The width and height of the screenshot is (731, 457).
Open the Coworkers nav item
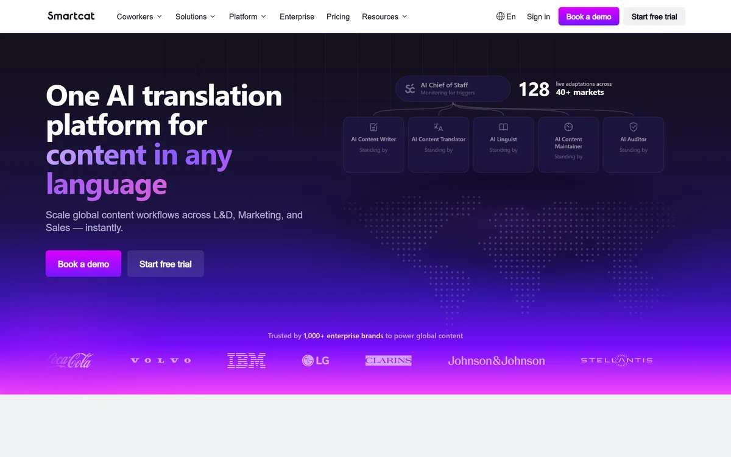click(x=139, y=16)
